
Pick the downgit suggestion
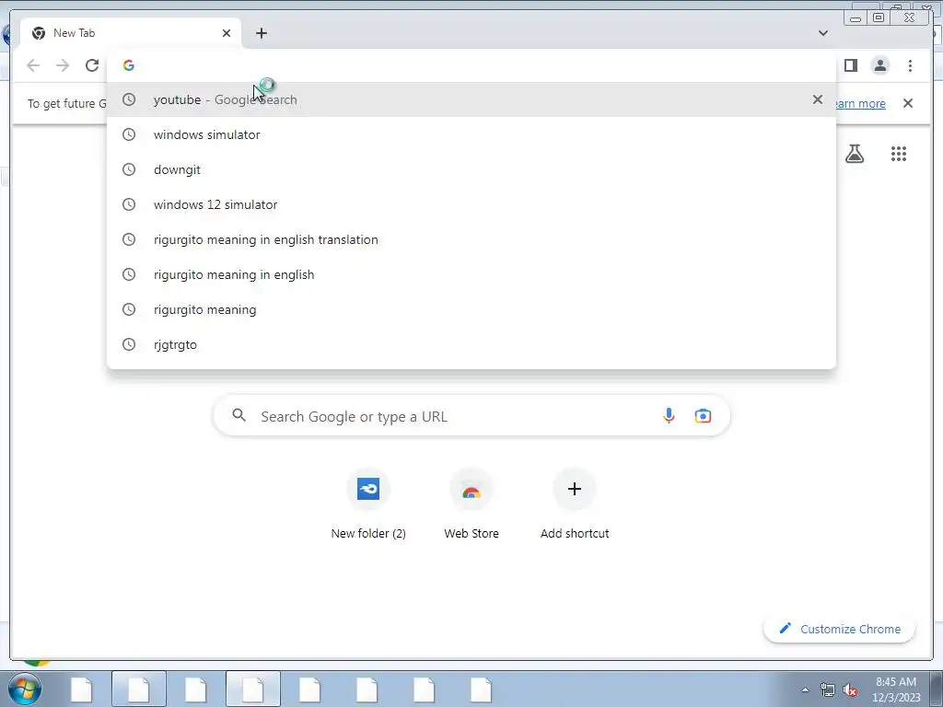pos(471,169)
